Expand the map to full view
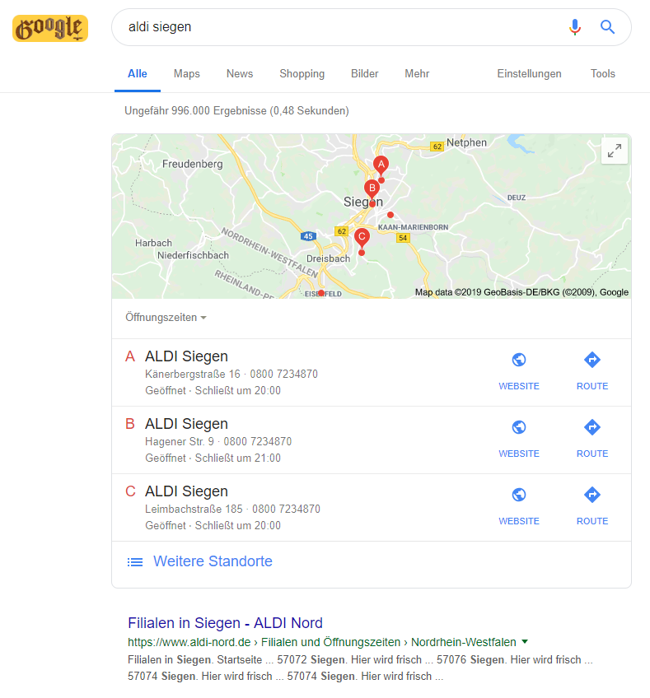This screenshot has width=650, height=698. click(x=615, y=151)
